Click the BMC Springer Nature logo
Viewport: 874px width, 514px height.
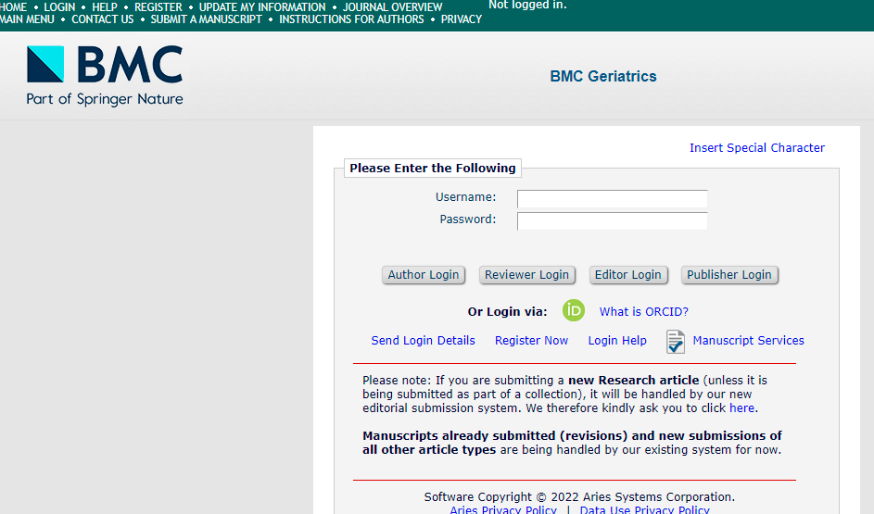[105, 75]
